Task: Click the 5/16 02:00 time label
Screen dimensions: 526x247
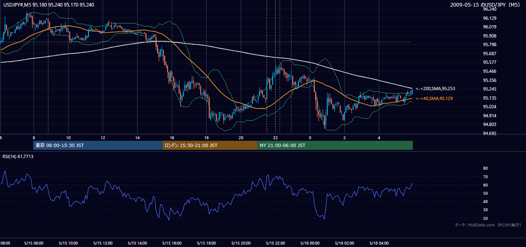Action: click(x=345, y=243)
